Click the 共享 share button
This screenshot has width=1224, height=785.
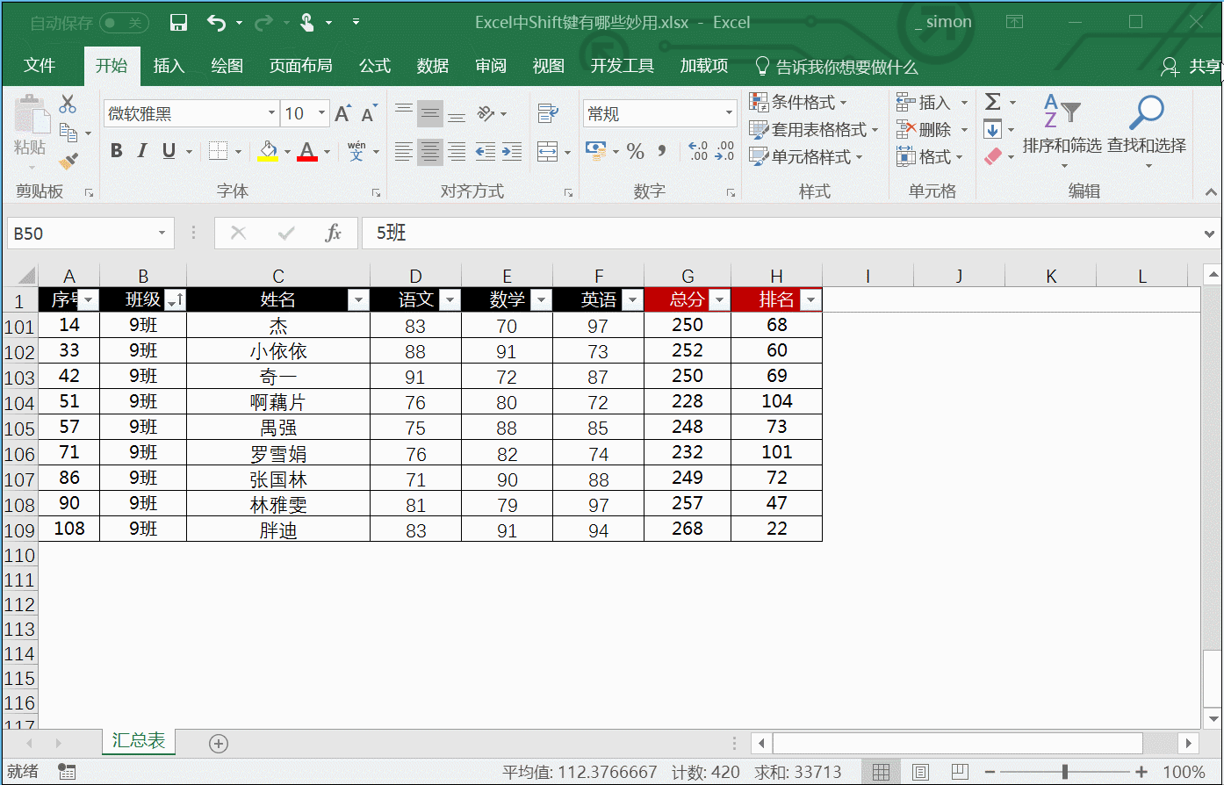click(1193, 66)
